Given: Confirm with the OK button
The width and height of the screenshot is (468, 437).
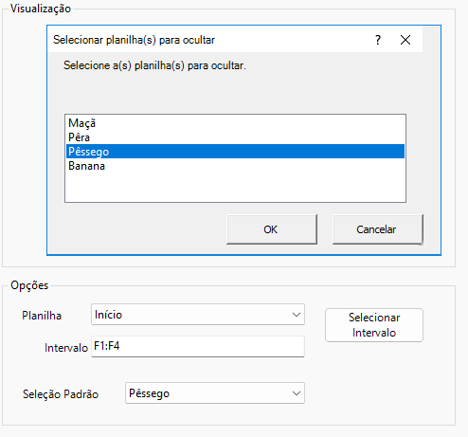Looking at the screenshot, I should [x=272, y=229].
